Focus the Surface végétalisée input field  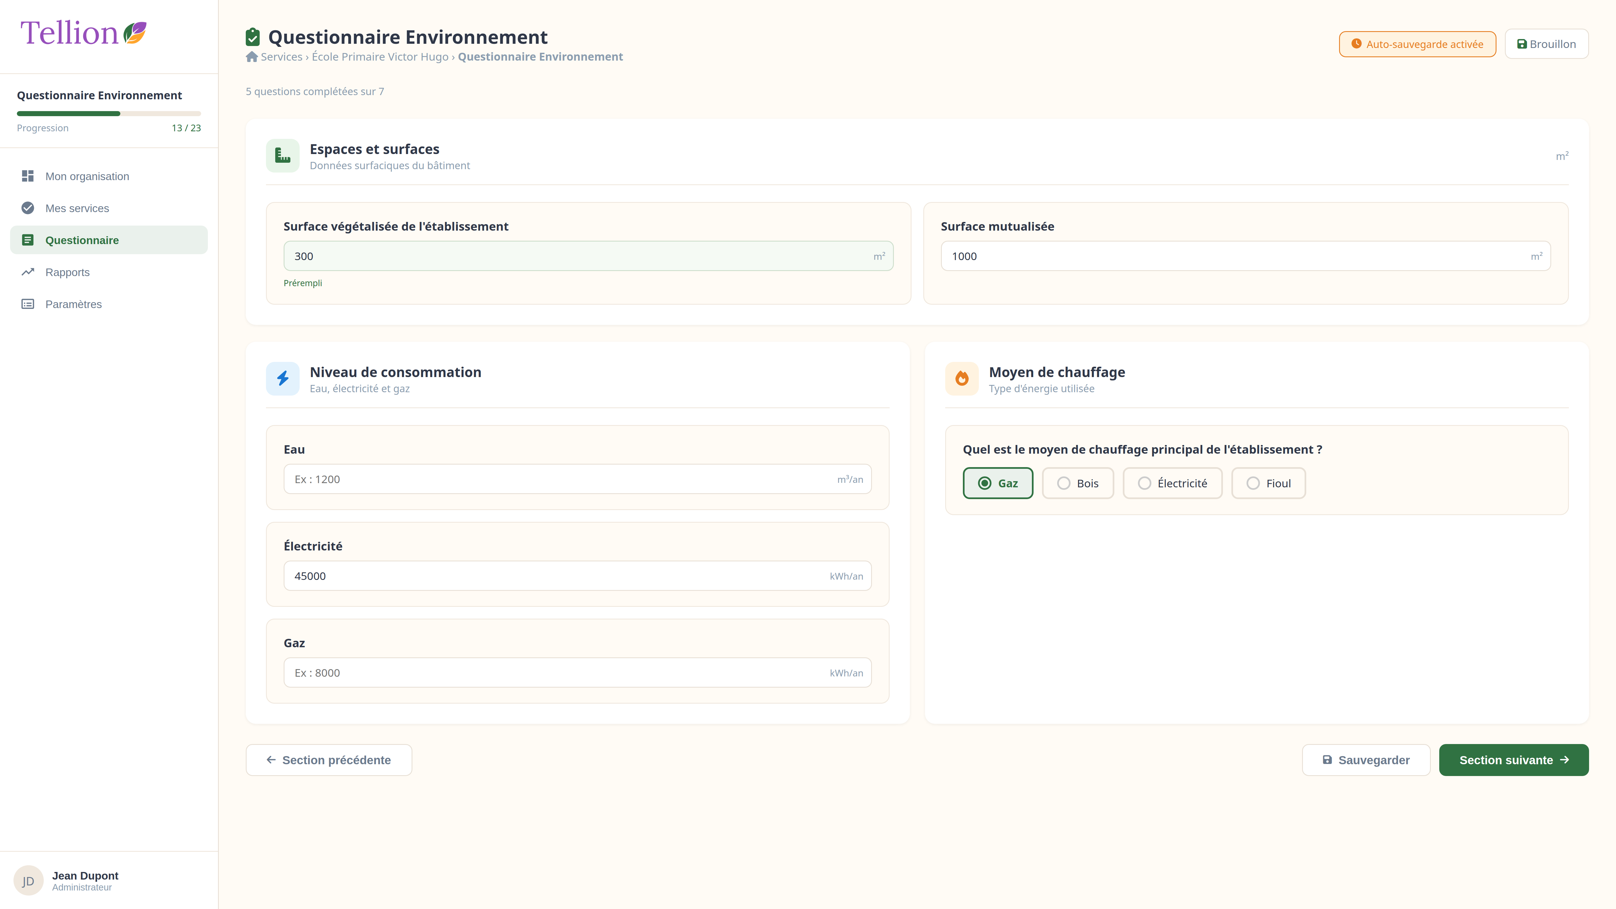tap(588, 256)
